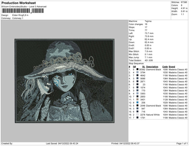Screen dimensions: 189x146
Task: Select stitch count 3794
Action: (143, 72)
